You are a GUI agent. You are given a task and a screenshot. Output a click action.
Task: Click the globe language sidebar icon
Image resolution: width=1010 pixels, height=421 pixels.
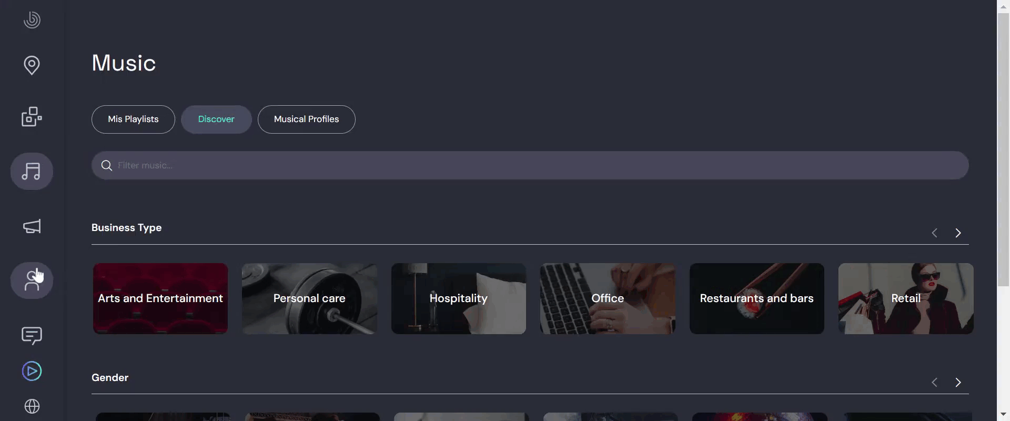coord(32,407)
